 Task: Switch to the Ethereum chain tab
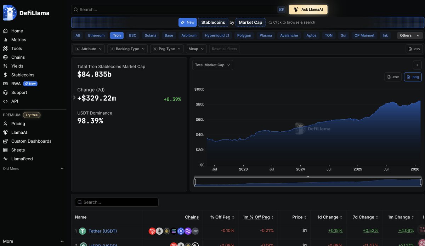96,35
